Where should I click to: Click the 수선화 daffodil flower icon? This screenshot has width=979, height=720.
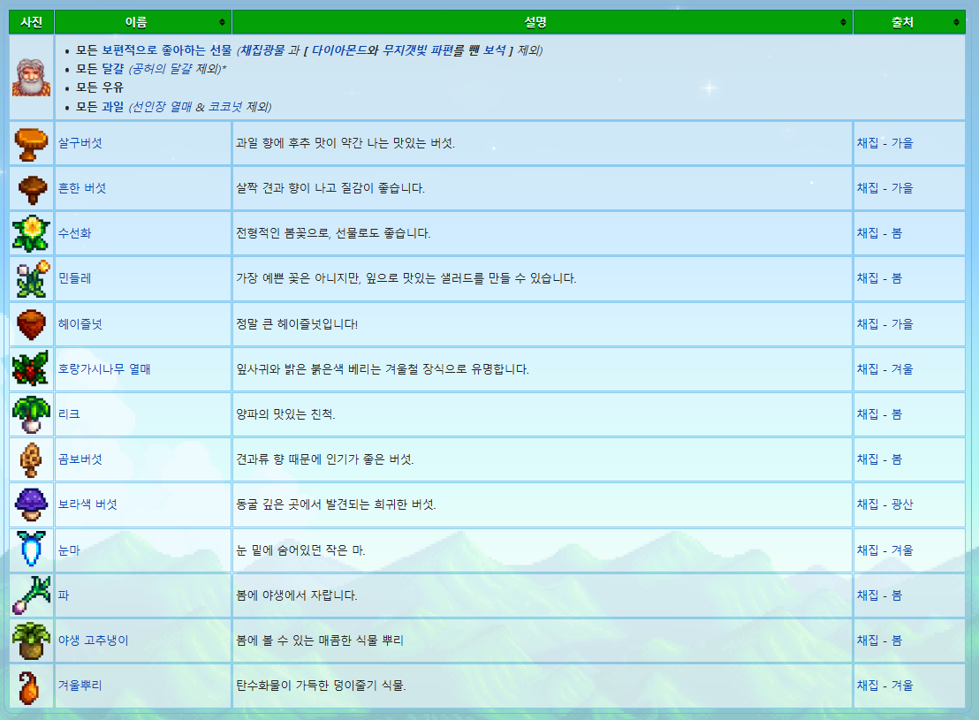[31, 233]
